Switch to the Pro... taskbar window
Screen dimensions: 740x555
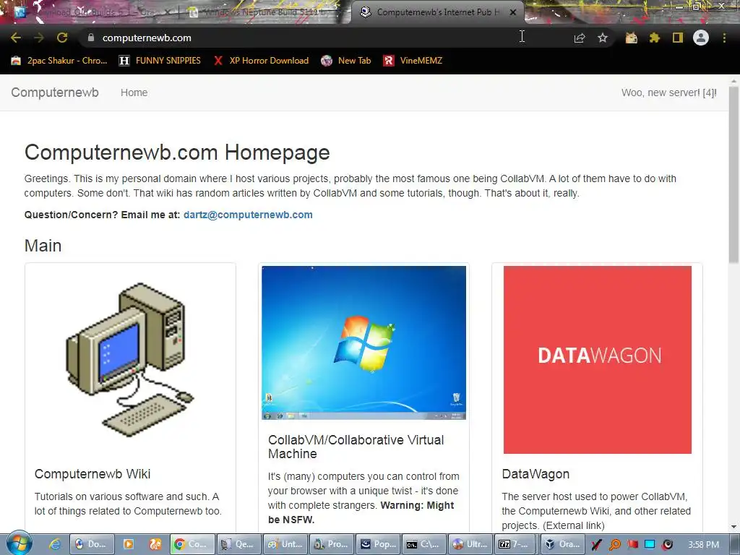(x=332, y=544)
